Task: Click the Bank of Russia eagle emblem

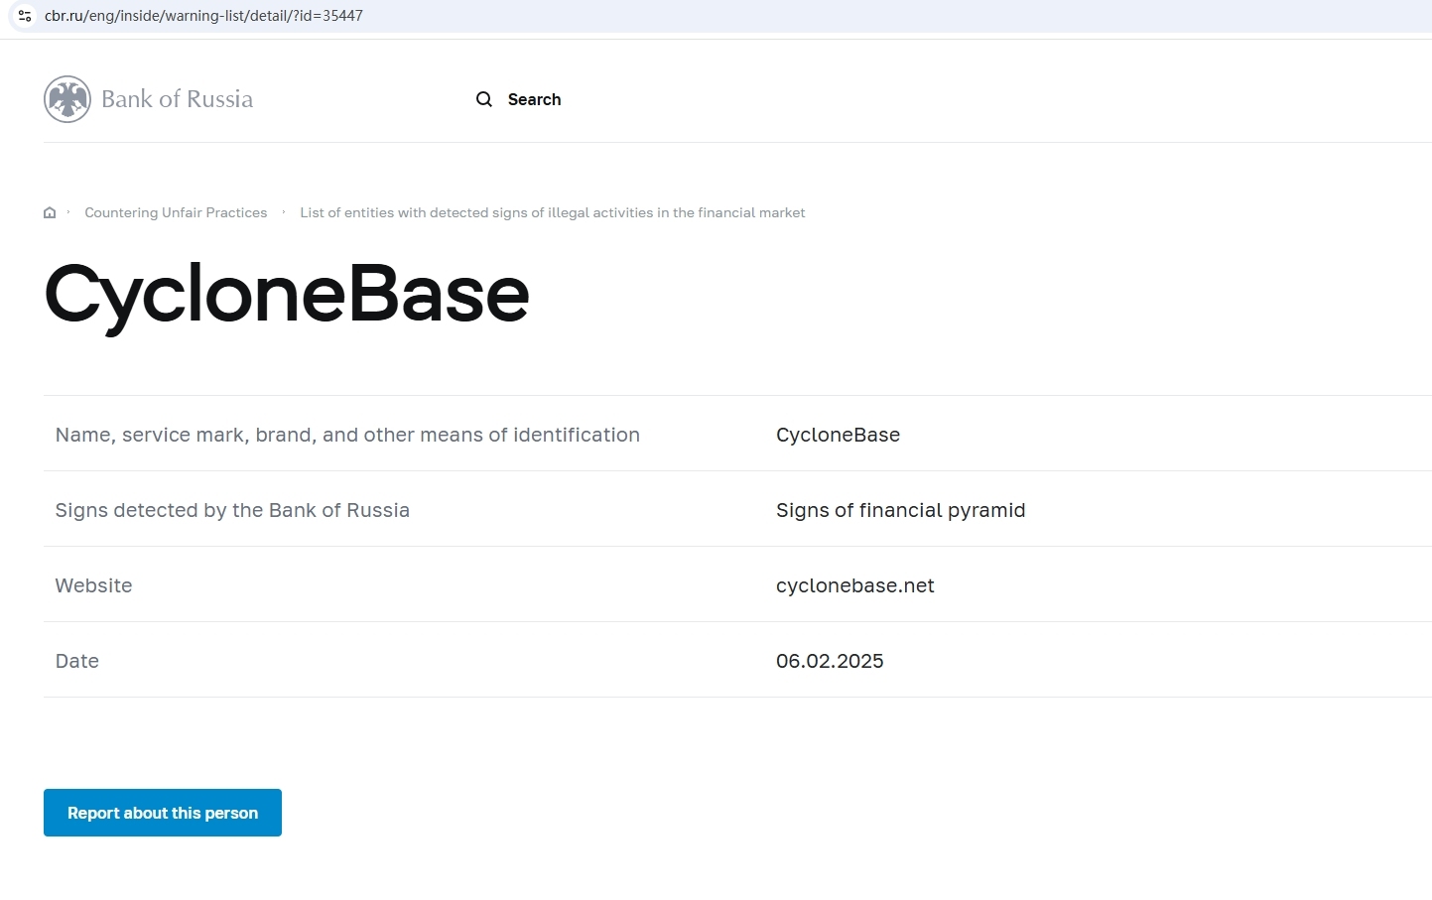Action: click(67, 99)
